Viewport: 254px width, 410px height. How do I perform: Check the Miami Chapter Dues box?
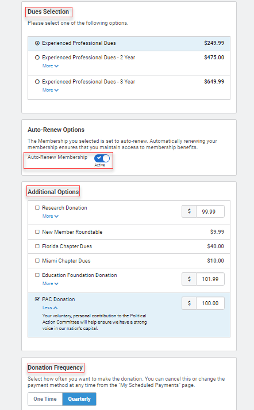37,261
